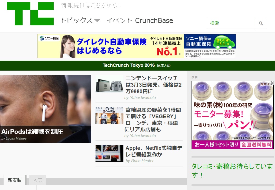275x190 pixels.
Task: Open the AdChoices icon on the side ad
Action: point(271,83)
